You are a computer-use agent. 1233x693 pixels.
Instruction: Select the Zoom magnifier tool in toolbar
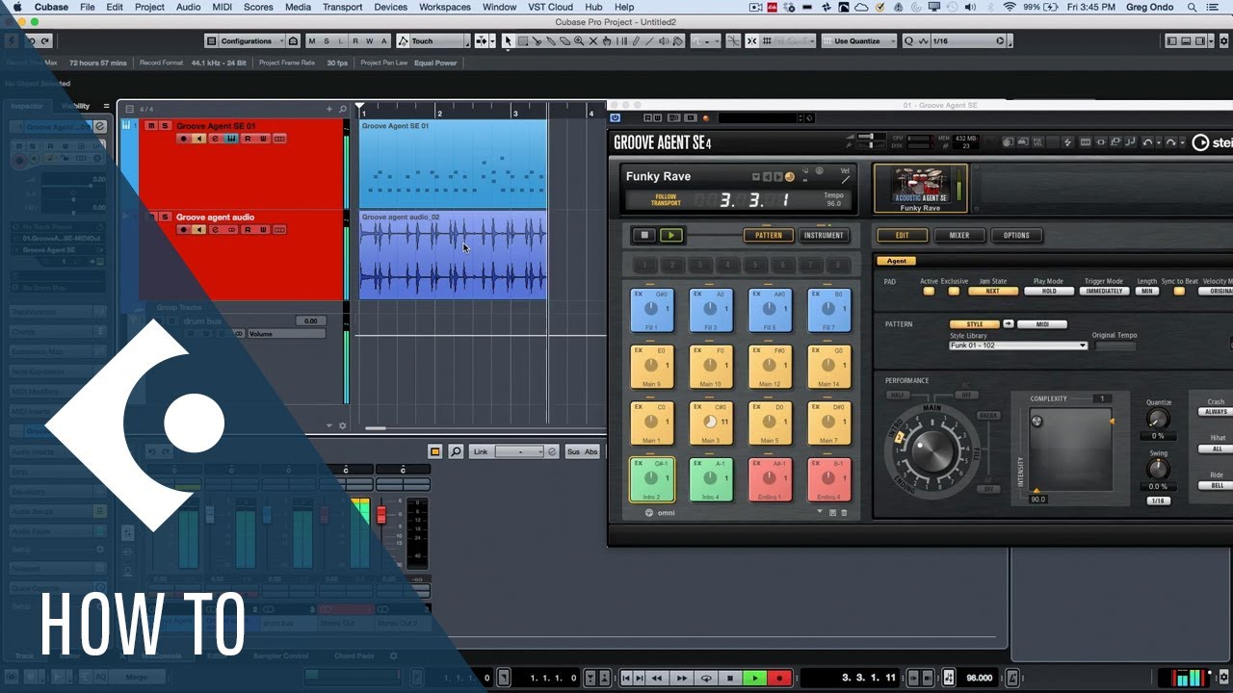coord(579,41)
